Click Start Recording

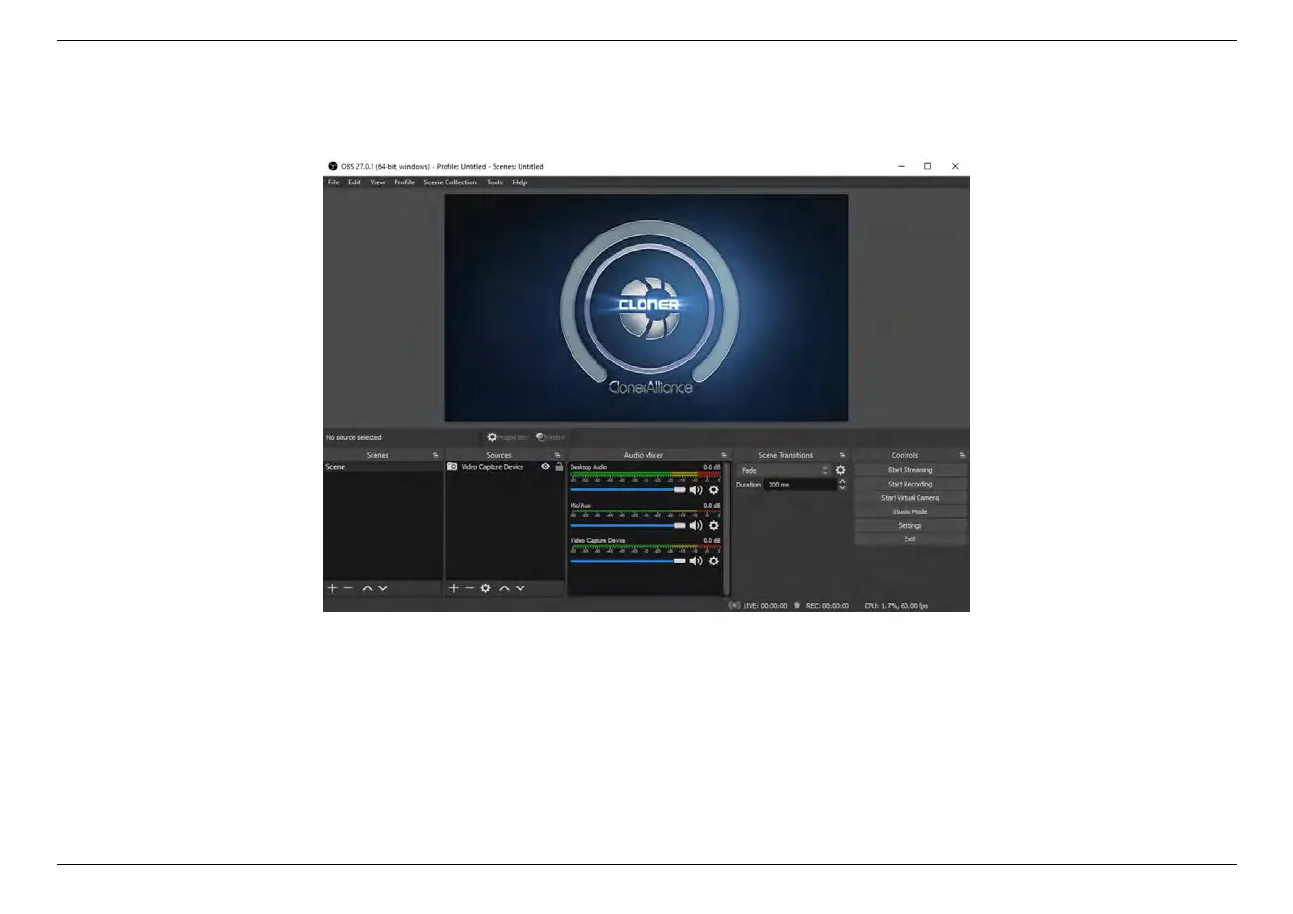pyautogui.click(x=909, y=484)
